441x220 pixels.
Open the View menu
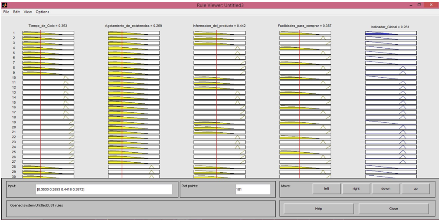click(x=28, y=12)
